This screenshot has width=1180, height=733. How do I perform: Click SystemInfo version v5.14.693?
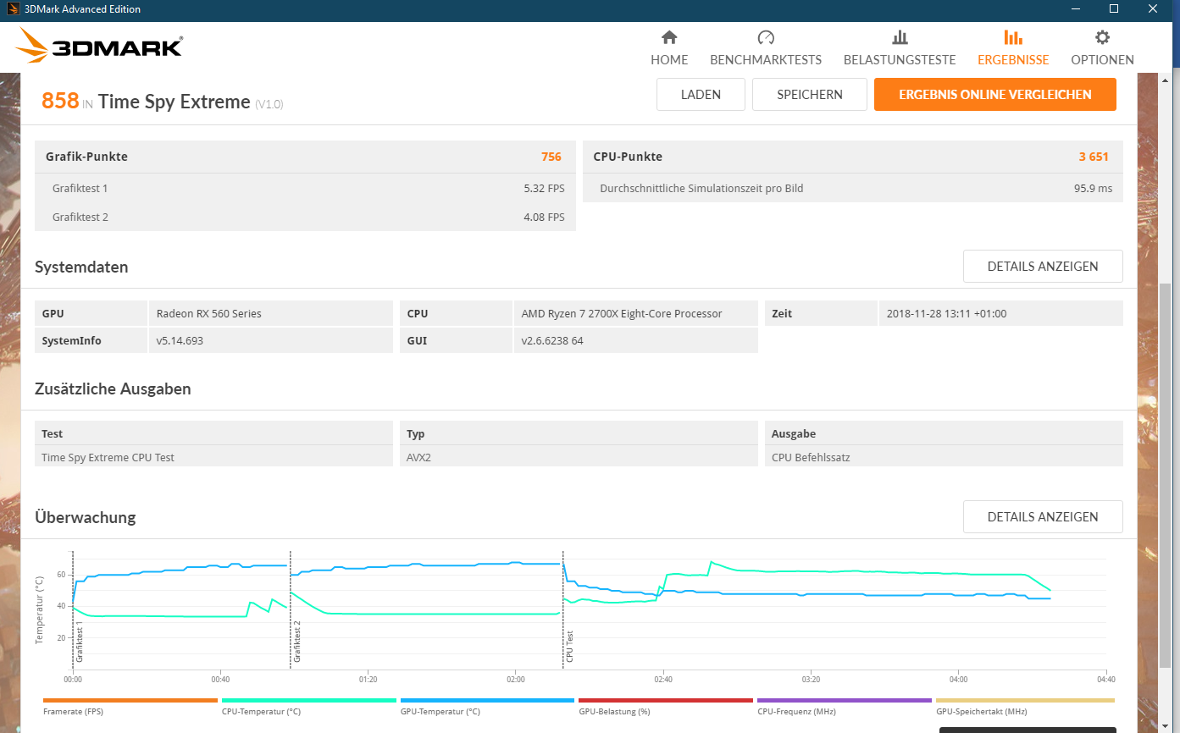pos(270,340)
